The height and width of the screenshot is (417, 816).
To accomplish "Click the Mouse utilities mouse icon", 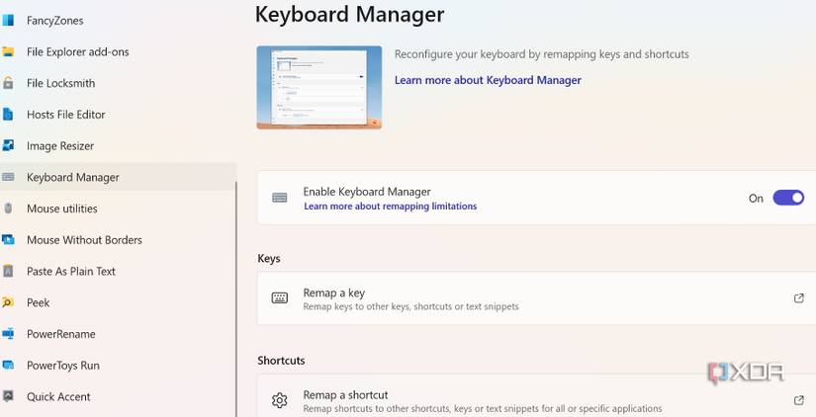I will pos(8,208).
